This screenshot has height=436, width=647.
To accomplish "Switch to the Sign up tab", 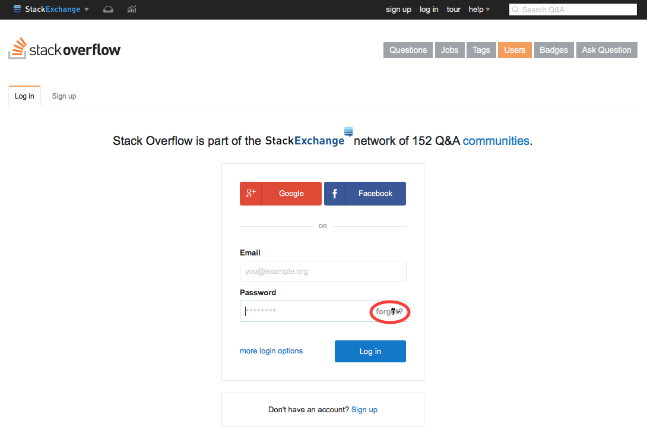I will pyautogui.click(x=64, y=96).
